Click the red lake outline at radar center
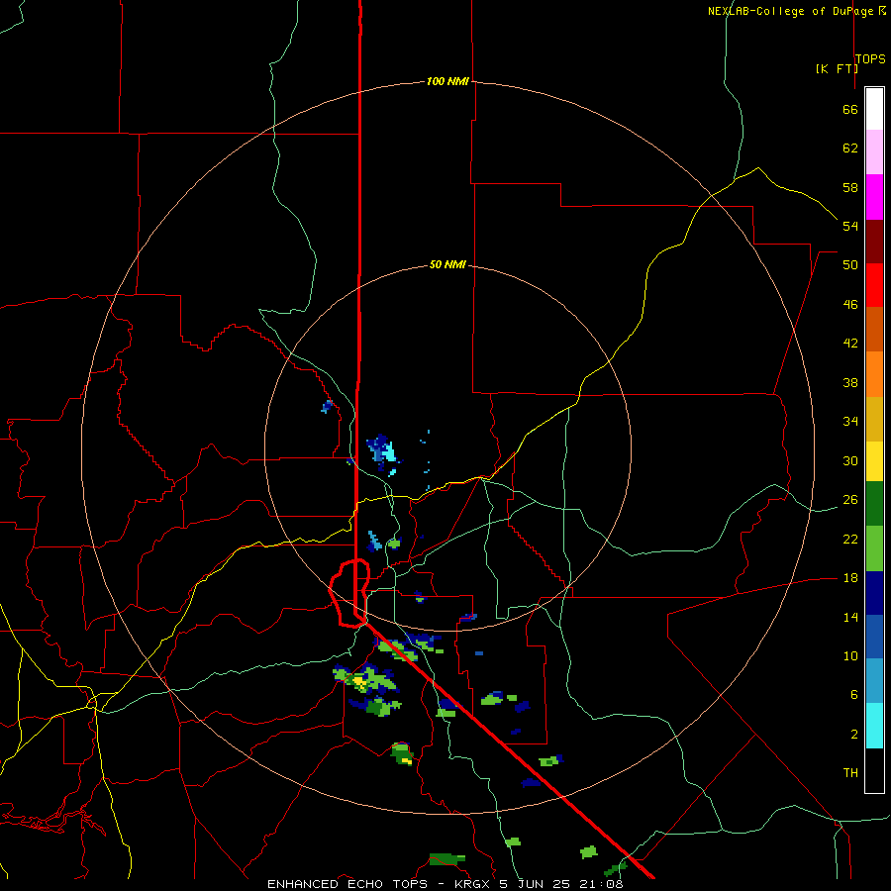The width and height of the screenshot is (891, 891). 349,593
